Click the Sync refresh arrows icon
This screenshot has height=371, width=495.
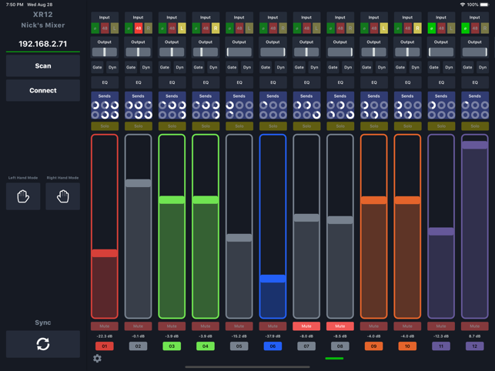click(x=43, y=344)
